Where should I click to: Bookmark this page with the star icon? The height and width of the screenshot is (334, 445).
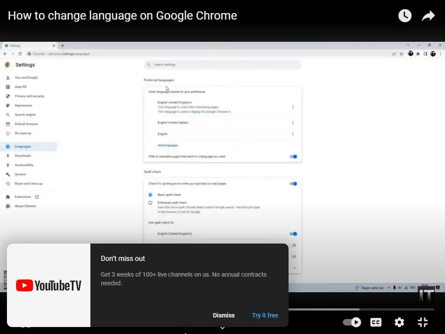pyautogui.click(x=401, y=53)
